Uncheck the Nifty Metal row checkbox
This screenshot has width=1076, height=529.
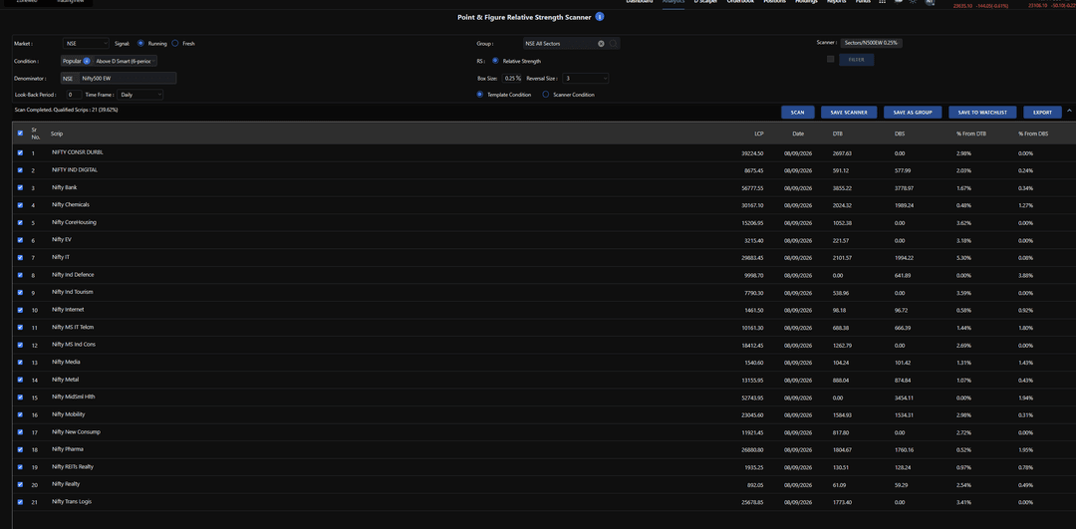[20, 380]
